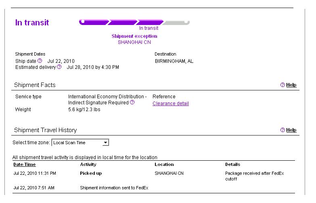Expand the Local Scan Time time zone dropdown
Image resolution: width=316 pixels, height=203 pixels.
(x=105, y=143)
